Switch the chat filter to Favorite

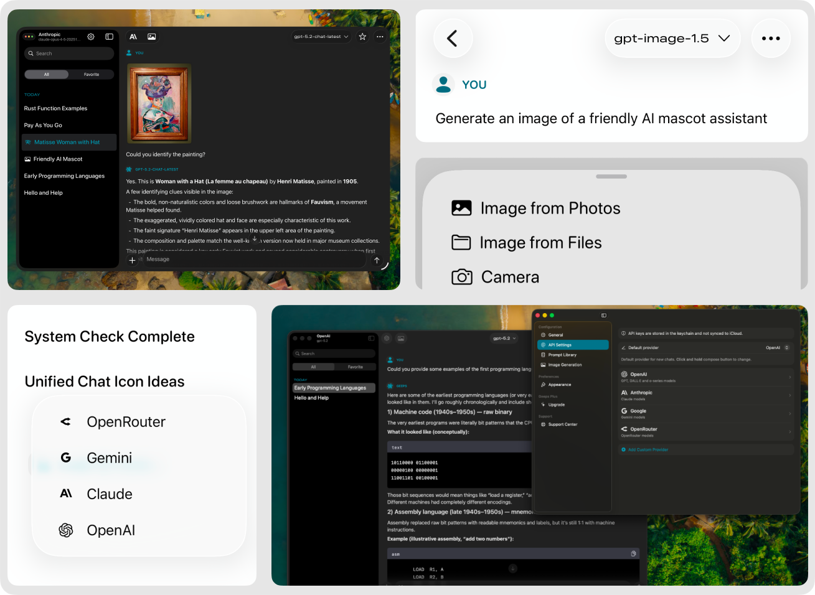tap(92, 74)
